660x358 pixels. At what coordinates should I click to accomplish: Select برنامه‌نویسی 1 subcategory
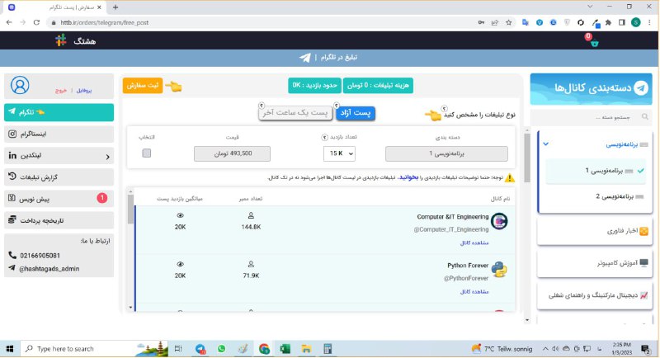[595, 171]
